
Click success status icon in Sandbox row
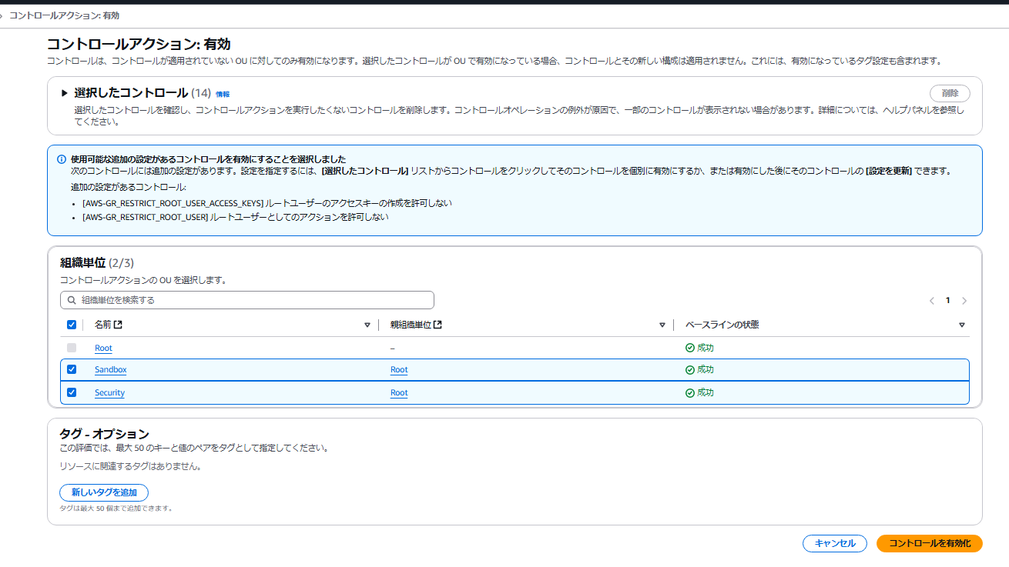[x=690, y=369]
